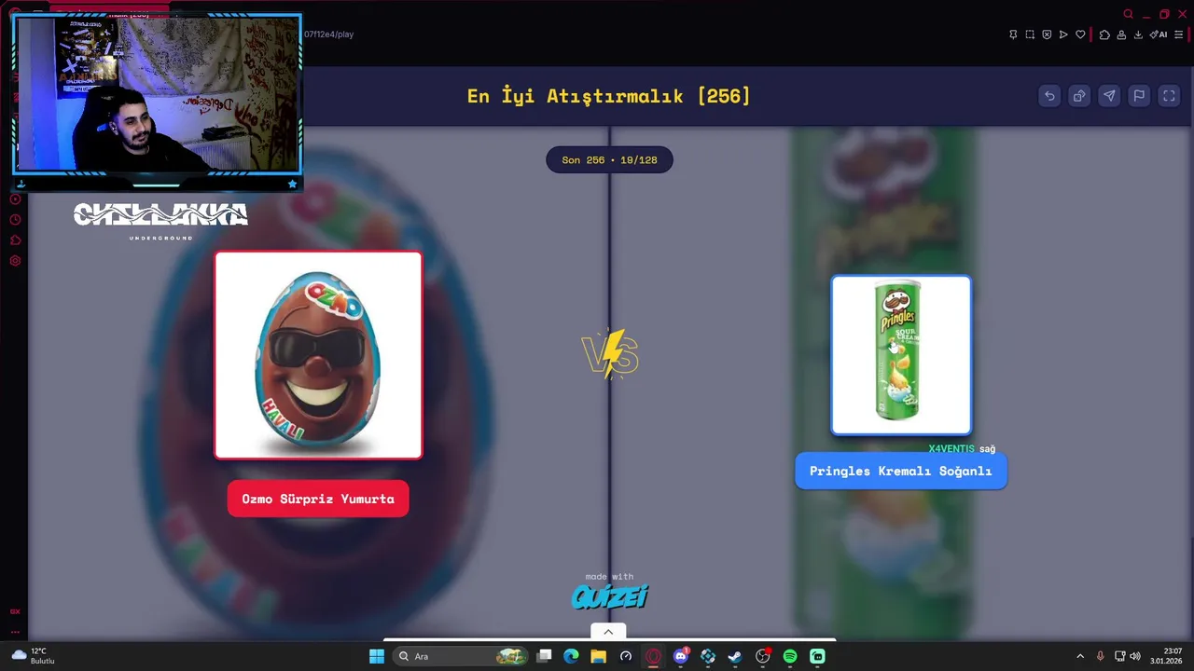Screen dimensions: 1194x671
Task: Open the green chat app icon in taskbar
Action: [x=817, y=656]
